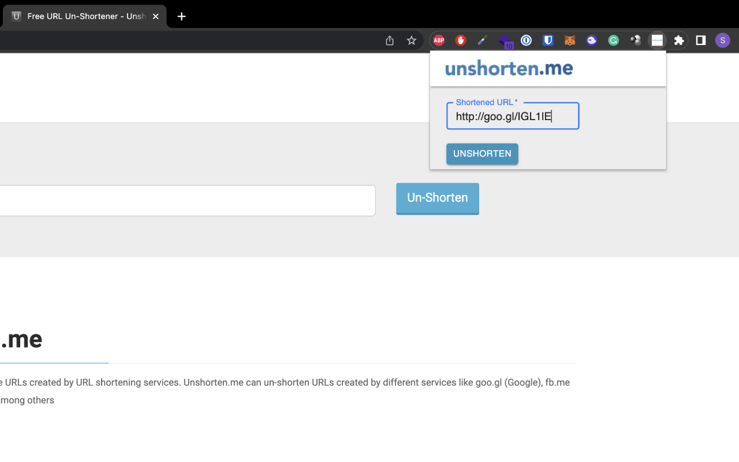The image size is (739, 462).
Task: Click the Un-Shorten button on the page
Action: click(x=437, y=198)
